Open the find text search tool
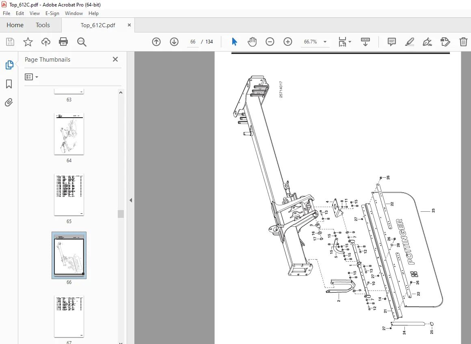471x344 pixels. coord(81,42)
